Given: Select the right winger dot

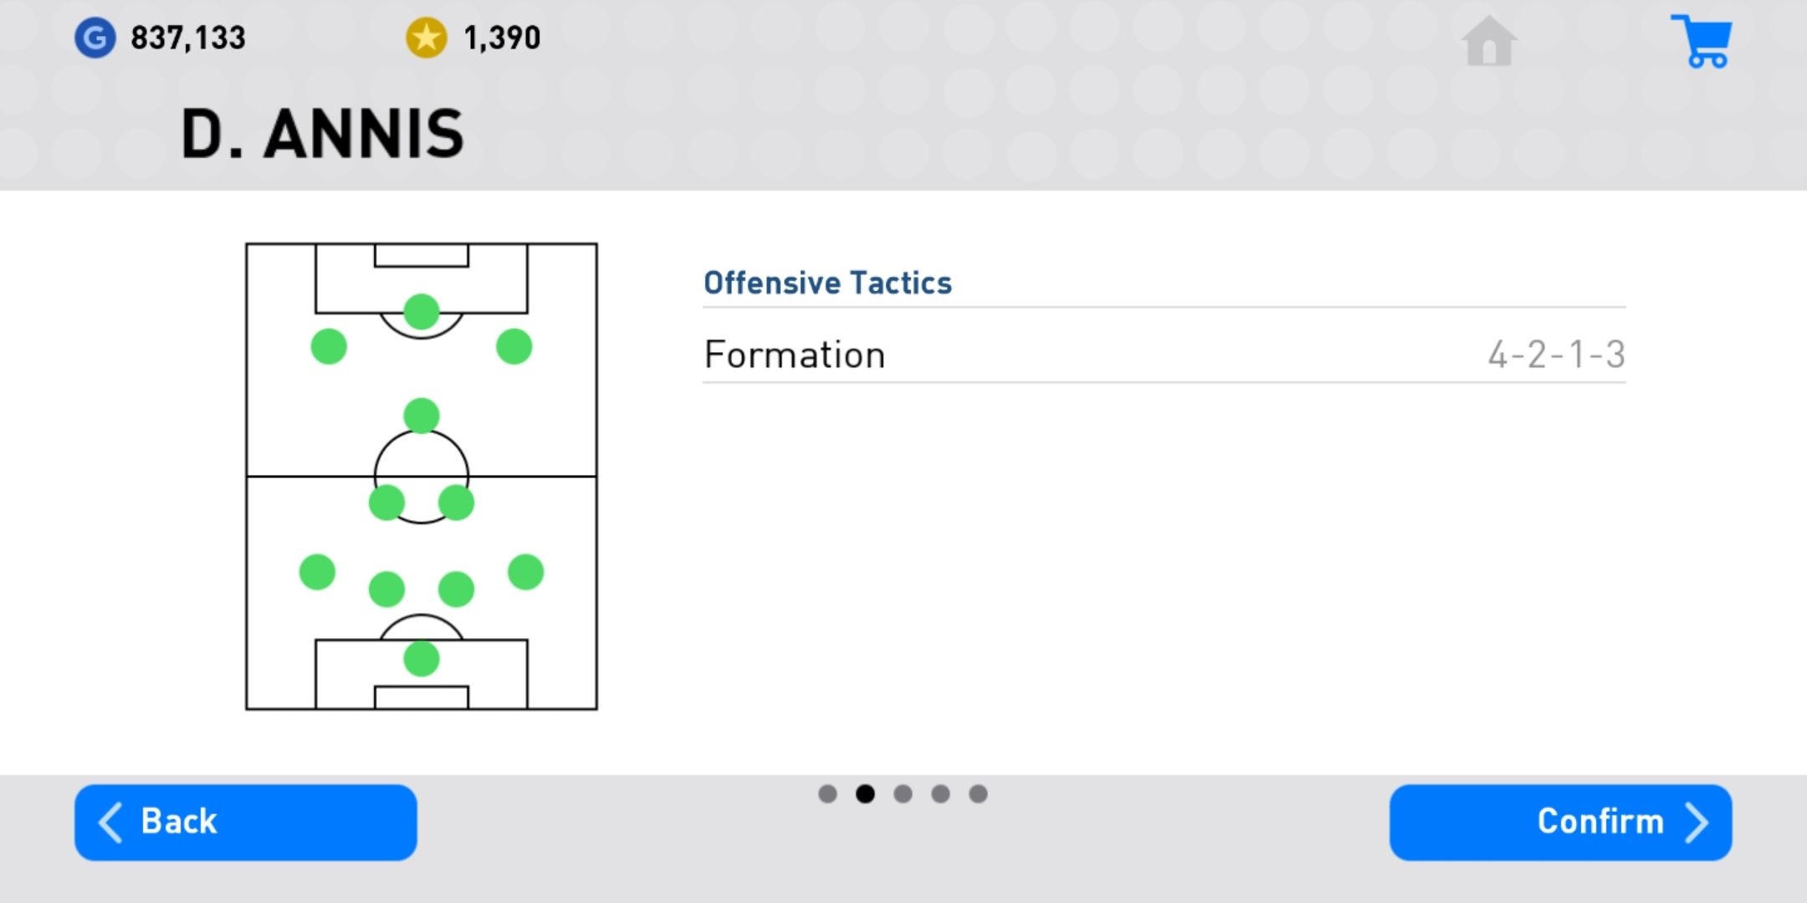Looking at the screenshot, I should [x=514, y=346].
